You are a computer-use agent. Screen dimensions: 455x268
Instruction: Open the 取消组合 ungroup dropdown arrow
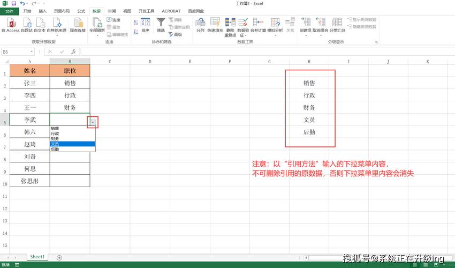[320, 35]
